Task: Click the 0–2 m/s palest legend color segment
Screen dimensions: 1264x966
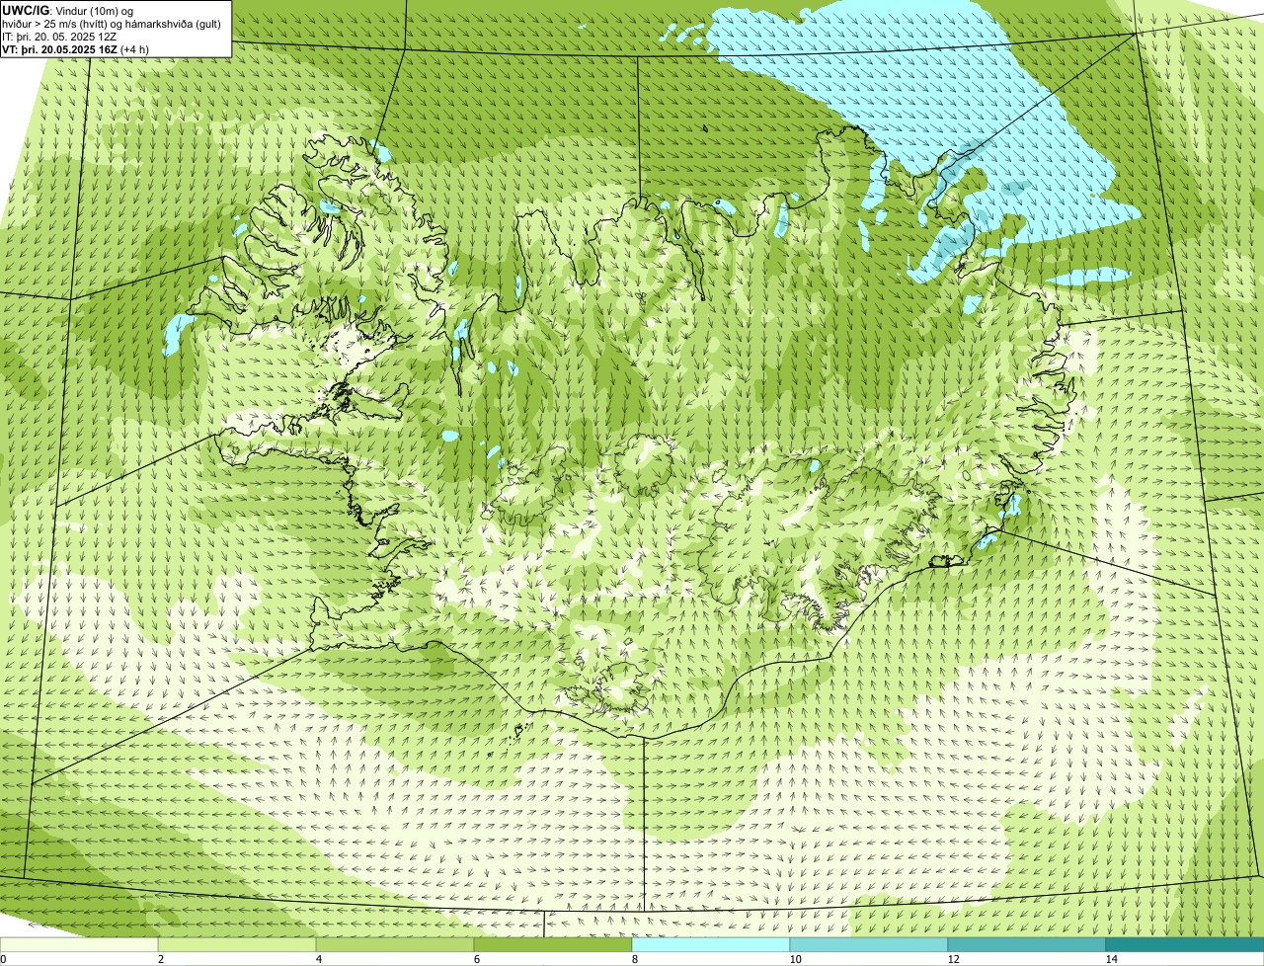Action: (79, 944)
